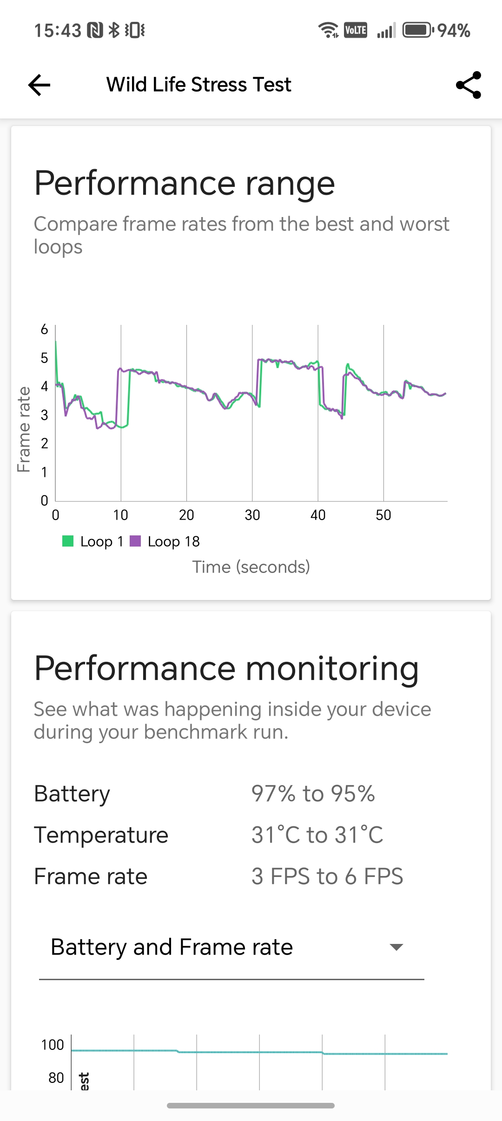Image resolution: width=502 pixels, height=1121 pixels.
Task: Tap the home gesture bar
Action: coord(251,1105)
